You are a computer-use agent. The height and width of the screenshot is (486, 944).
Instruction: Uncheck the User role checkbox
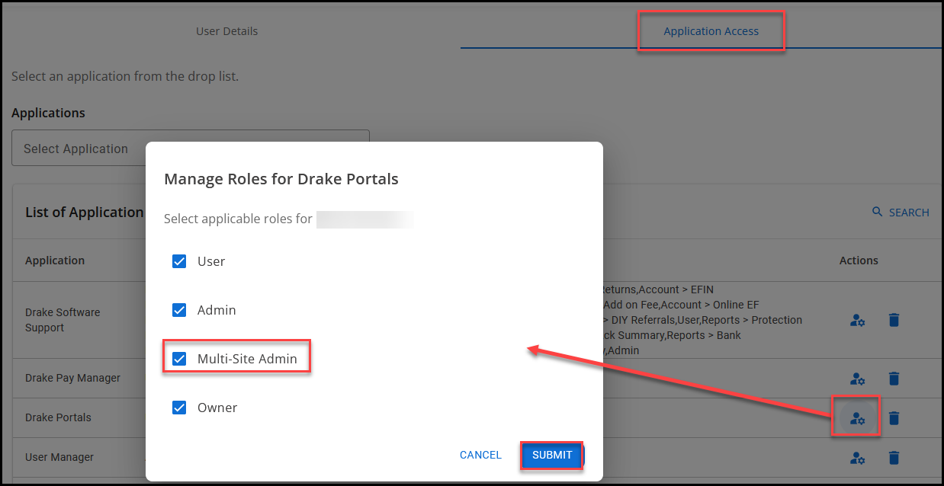point(179,261)
